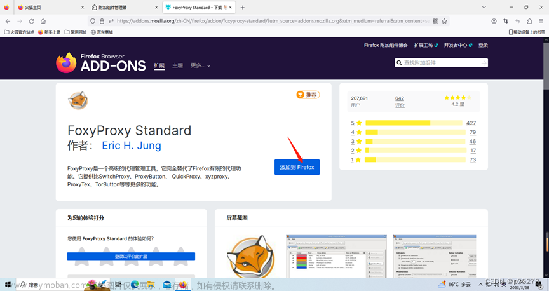Click the 16°C weather taskbar widget
Viewport: 549px width, 291px height.
click(x=454, y=285)
